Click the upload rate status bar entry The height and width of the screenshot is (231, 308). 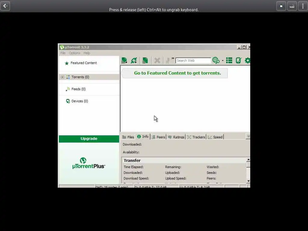point(202,186)
